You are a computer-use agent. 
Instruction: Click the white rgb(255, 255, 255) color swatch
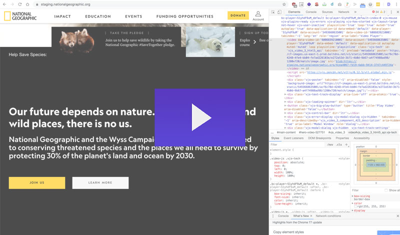355,206
